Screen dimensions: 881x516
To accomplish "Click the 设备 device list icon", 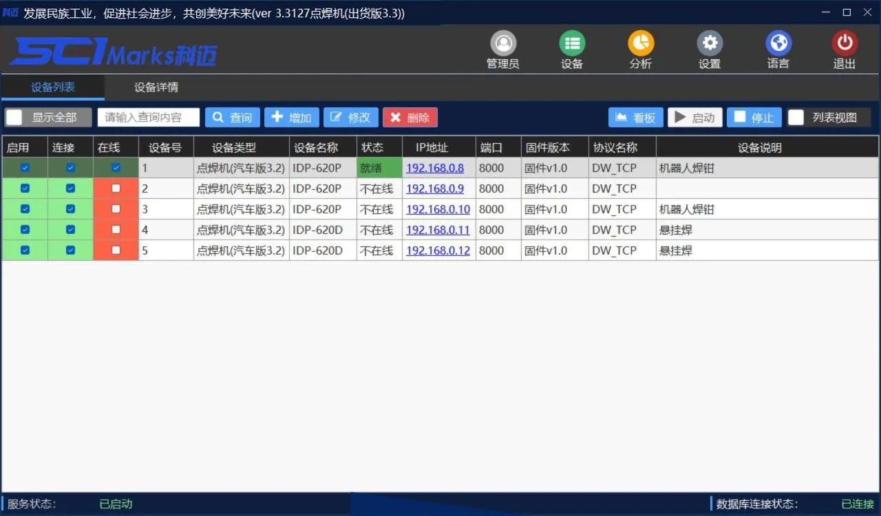I will [572, 45].
